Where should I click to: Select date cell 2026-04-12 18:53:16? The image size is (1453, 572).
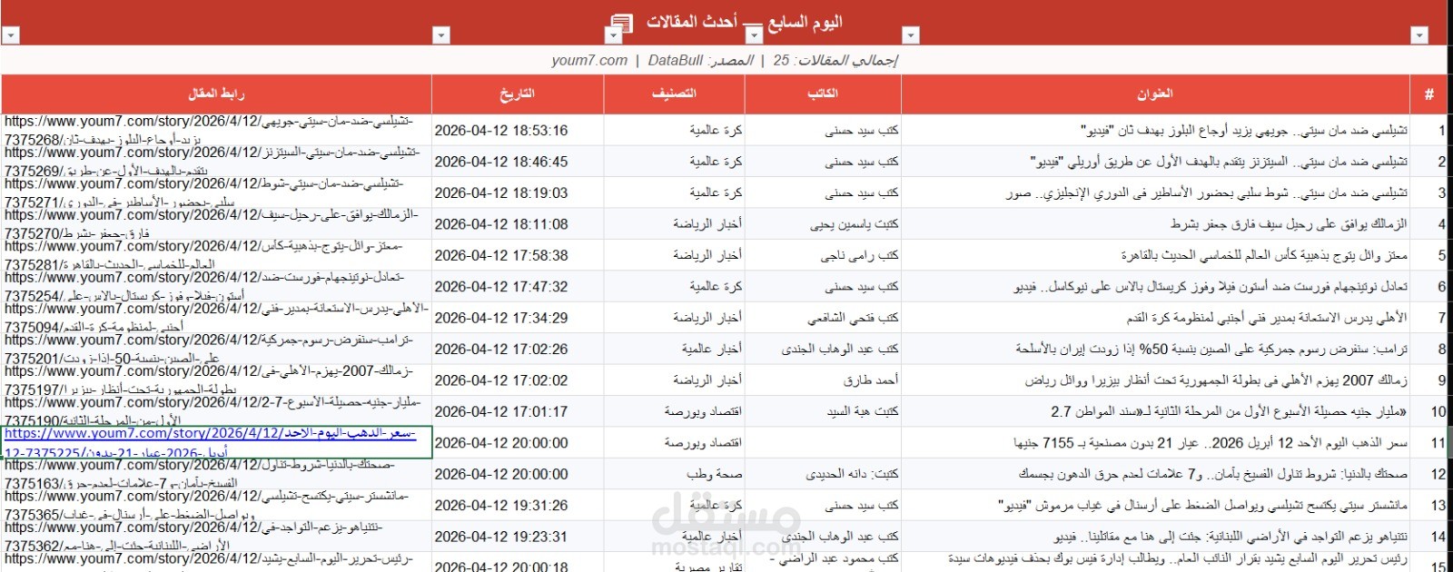pos(518,130)
